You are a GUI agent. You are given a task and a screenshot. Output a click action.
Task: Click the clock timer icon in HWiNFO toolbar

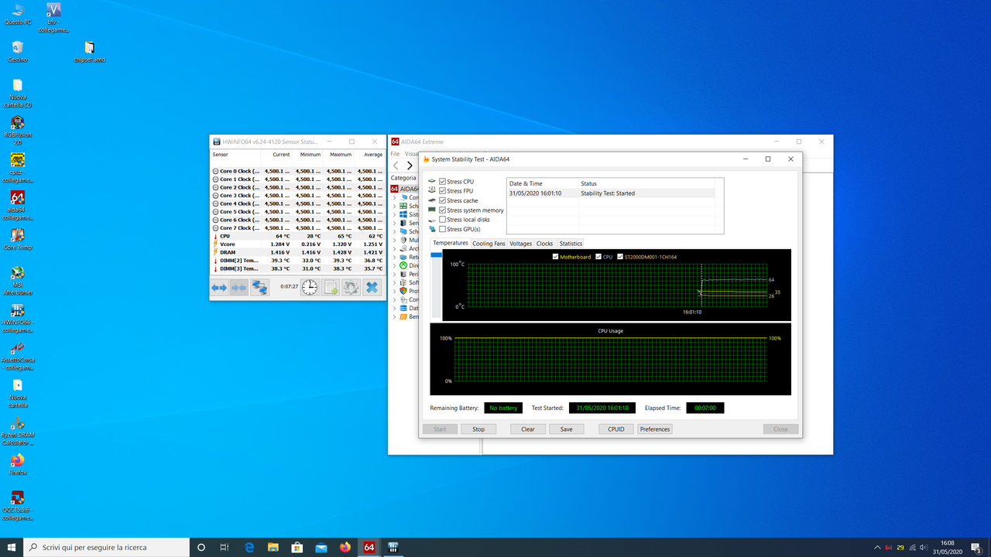tap(310, 287)
